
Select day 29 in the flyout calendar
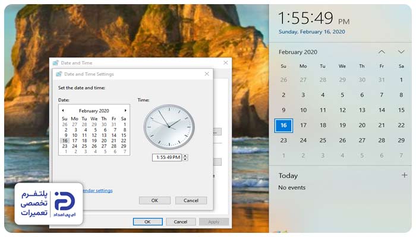click(401, 140)
